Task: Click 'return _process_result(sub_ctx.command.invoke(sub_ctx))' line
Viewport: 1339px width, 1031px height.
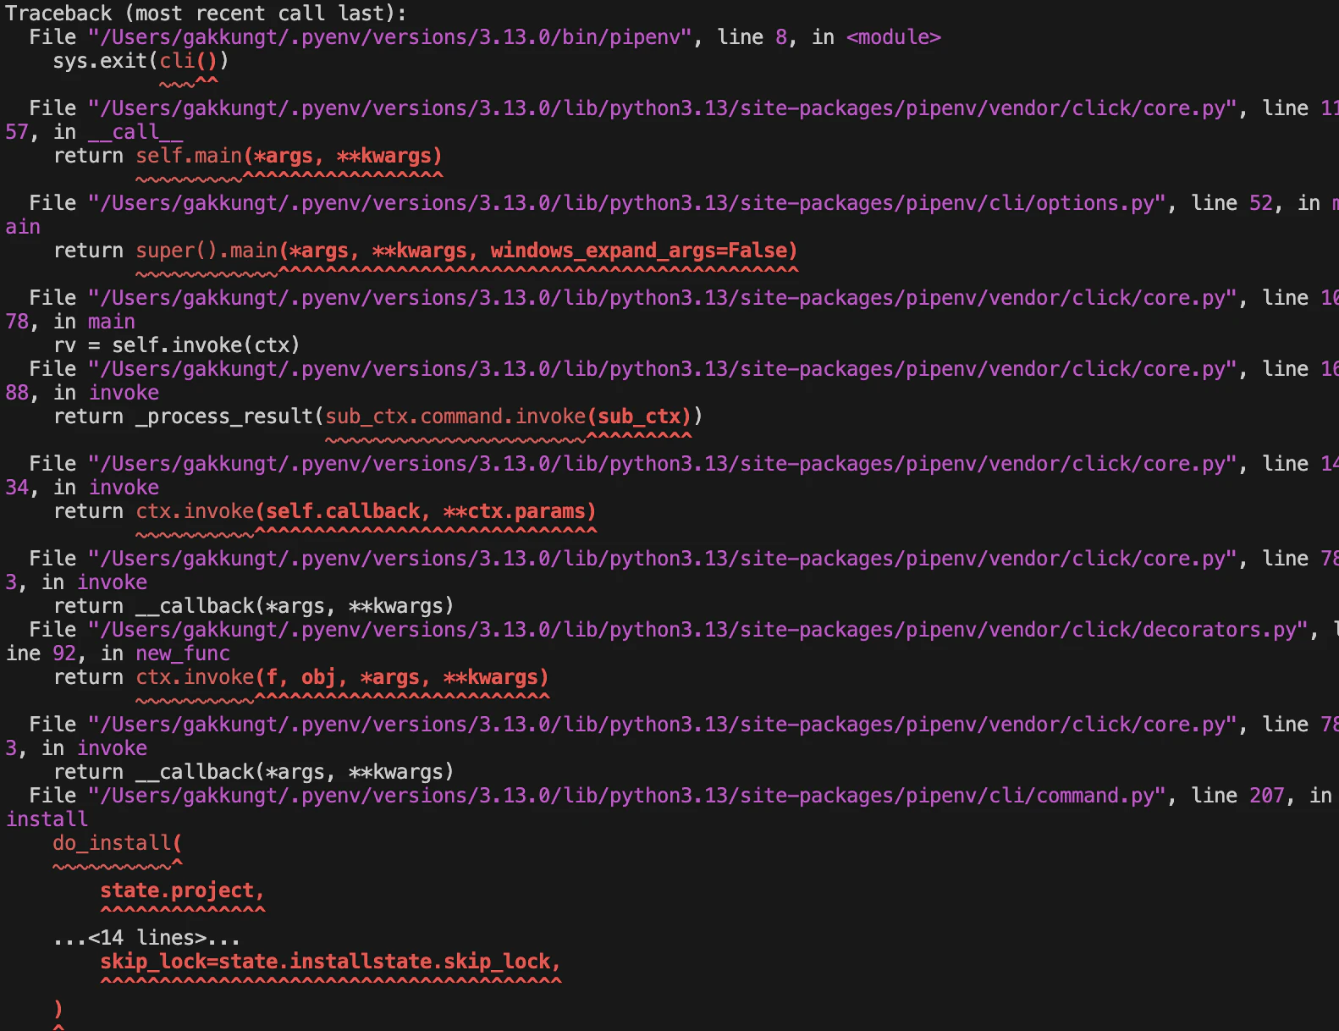Action: [377, 416]
